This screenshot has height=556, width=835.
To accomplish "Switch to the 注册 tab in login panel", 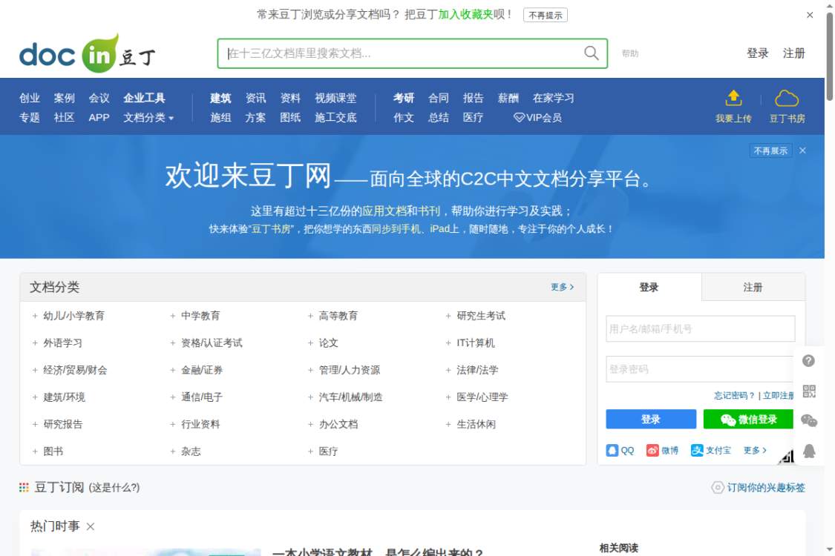I will click(753, 288).
